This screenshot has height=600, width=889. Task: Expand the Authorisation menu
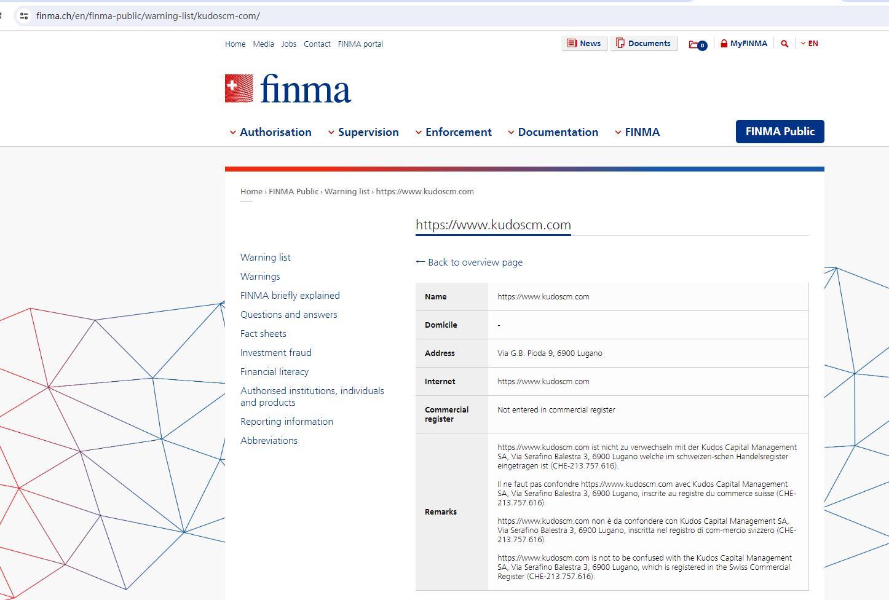coord(271,132)
